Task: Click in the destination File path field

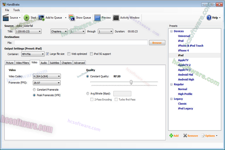Action: 81,42
